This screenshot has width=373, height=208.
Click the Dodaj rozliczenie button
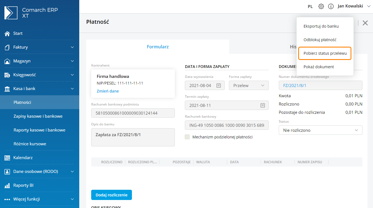pyautogui.click(x=111, y=195)
